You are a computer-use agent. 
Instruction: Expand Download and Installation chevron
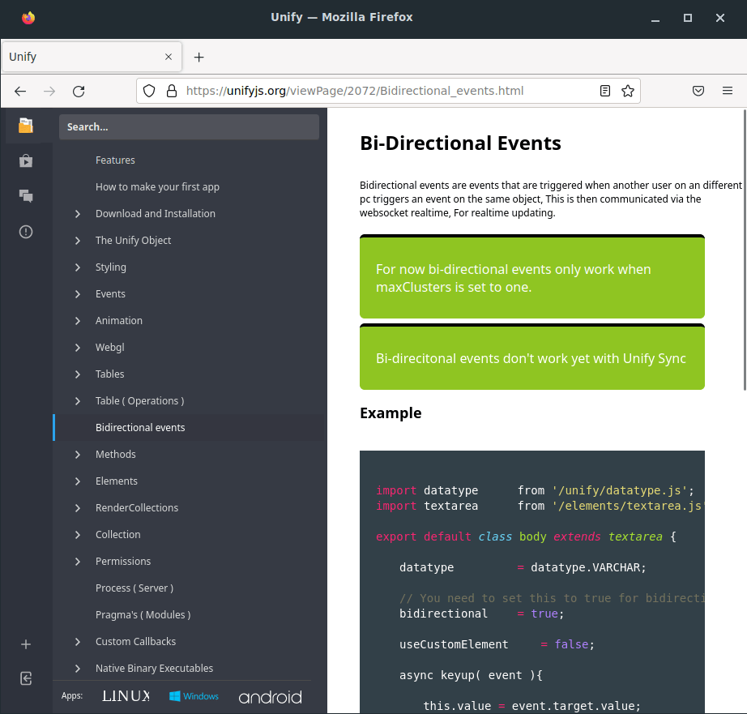click(x=78, y=214)
